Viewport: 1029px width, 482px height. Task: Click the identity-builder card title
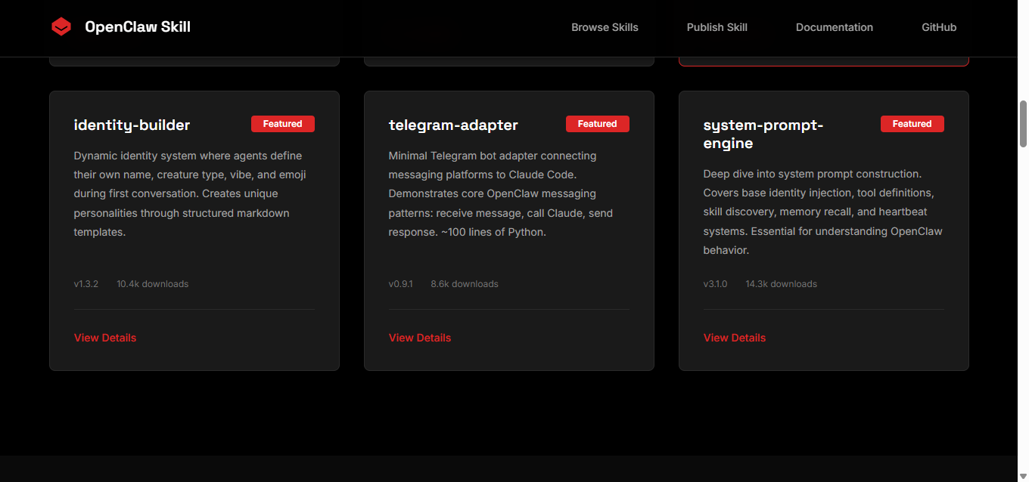[132, 125]
